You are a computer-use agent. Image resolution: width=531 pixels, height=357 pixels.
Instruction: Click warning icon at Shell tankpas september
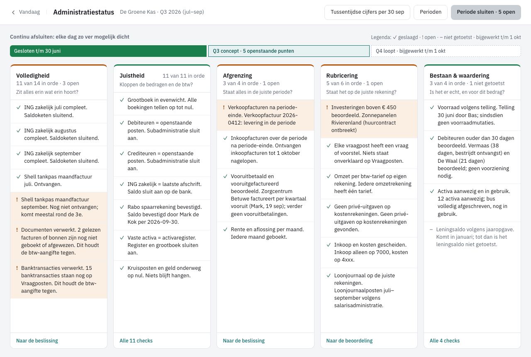17,200
